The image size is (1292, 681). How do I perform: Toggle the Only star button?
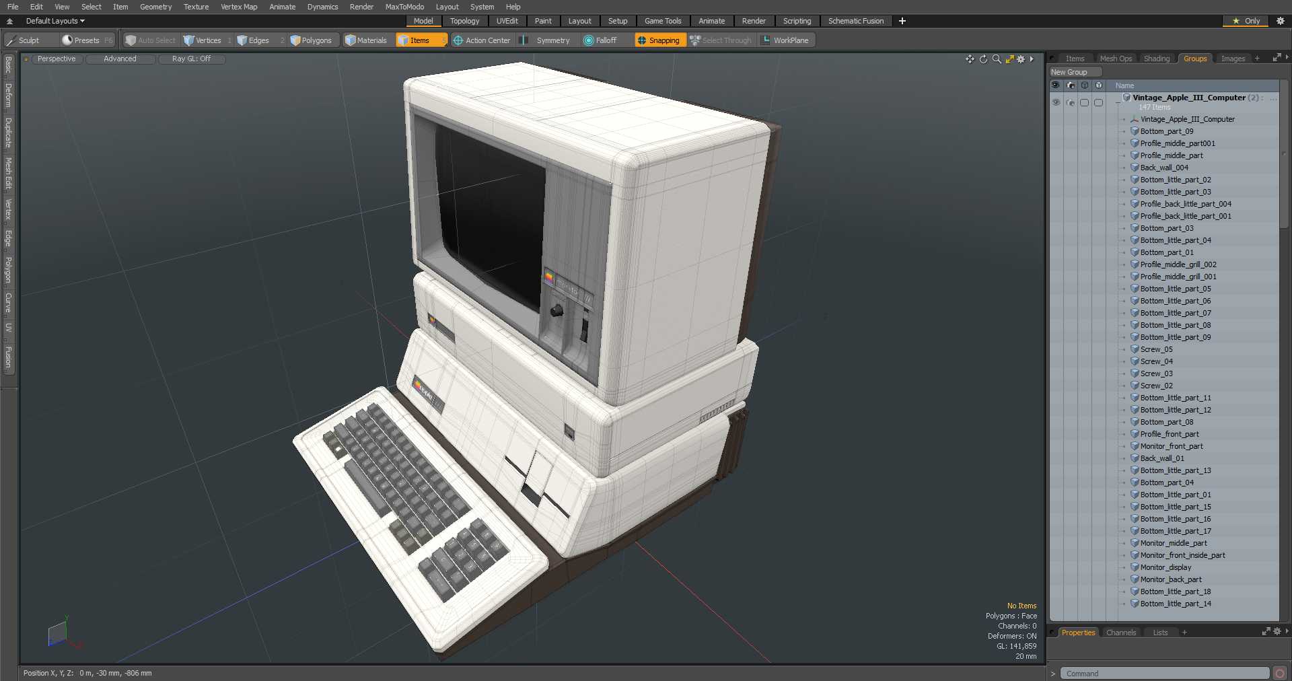pyautogui.click(x=1246, y=21)
